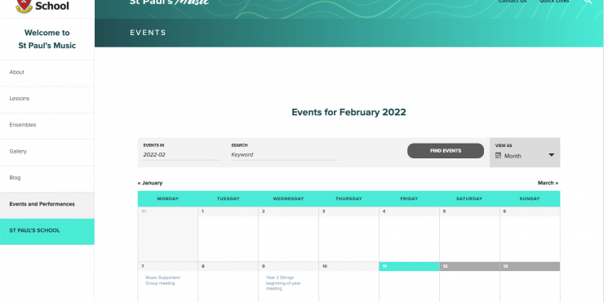Select day 13 in the calendar
This screenshot has height=302, width=604.
(530, 266)
